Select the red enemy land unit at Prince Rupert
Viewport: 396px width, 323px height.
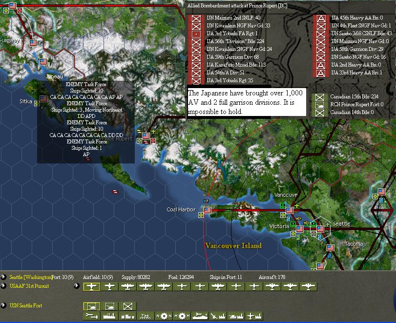153,140
